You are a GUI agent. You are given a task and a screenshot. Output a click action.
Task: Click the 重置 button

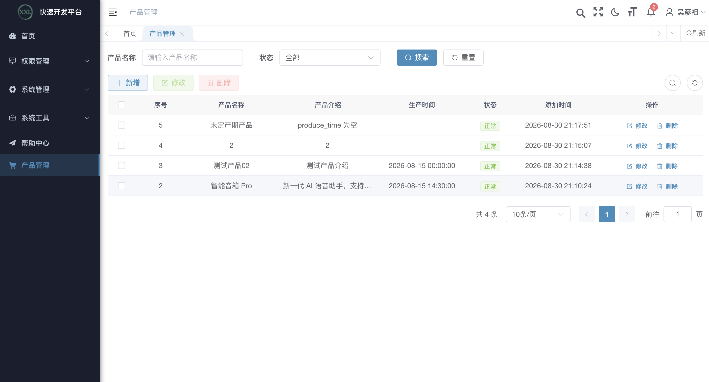[x=463, y=58]
